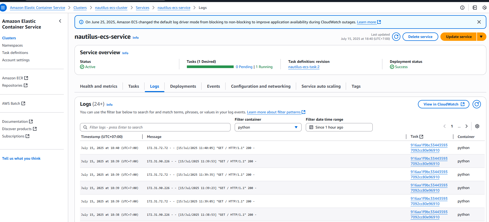
Task: Open Discover products link
Action: [19, 129]
